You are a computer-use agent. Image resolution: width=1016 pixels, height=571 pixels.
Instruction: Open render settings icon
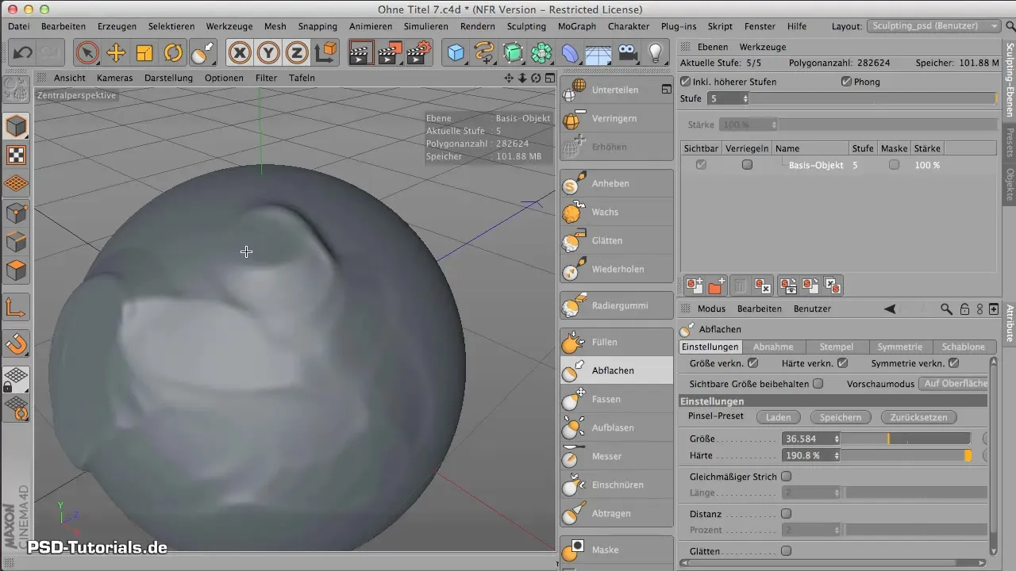click(418, 53)
